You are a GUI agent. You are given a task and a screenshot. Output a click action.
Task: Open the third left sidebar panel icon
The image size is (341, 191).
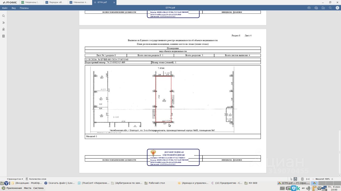tap(3, 29)
